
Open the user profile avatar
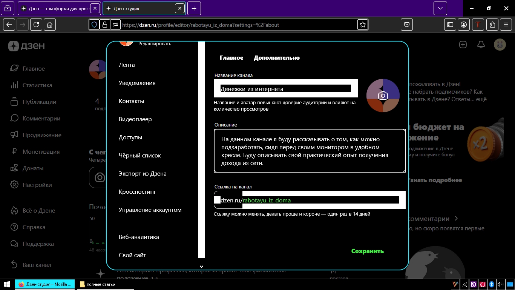point(500,45)
